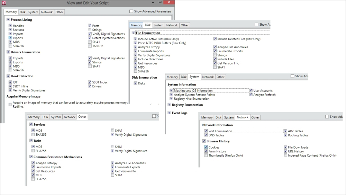346x195 pixels.
Task: Toggle Registry Hive Enumeration
Action: point(171,98)
